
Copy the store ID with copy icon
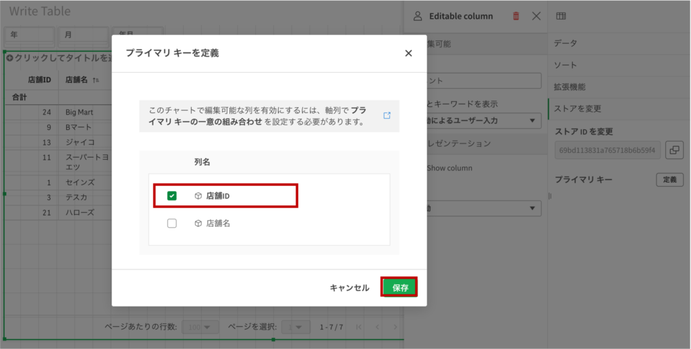[x=673, y=150]
